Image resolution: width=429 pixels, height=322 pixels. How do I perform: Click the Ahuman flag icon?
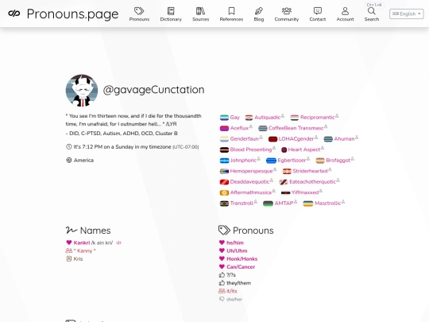[x=328, y=139]
